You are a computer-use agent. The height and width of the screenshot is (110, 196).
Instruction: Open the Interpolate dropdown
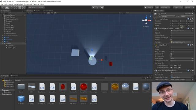pos(182,58)
